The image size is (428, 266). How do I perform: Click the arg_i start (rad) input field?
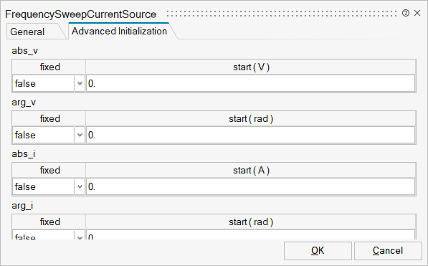[251, 235]
